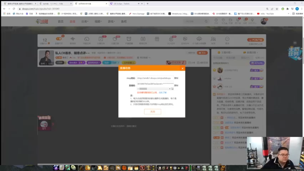Close the 直播信息 dialog with X
This screenshot has height=171, width=304.
click(182, 68)
